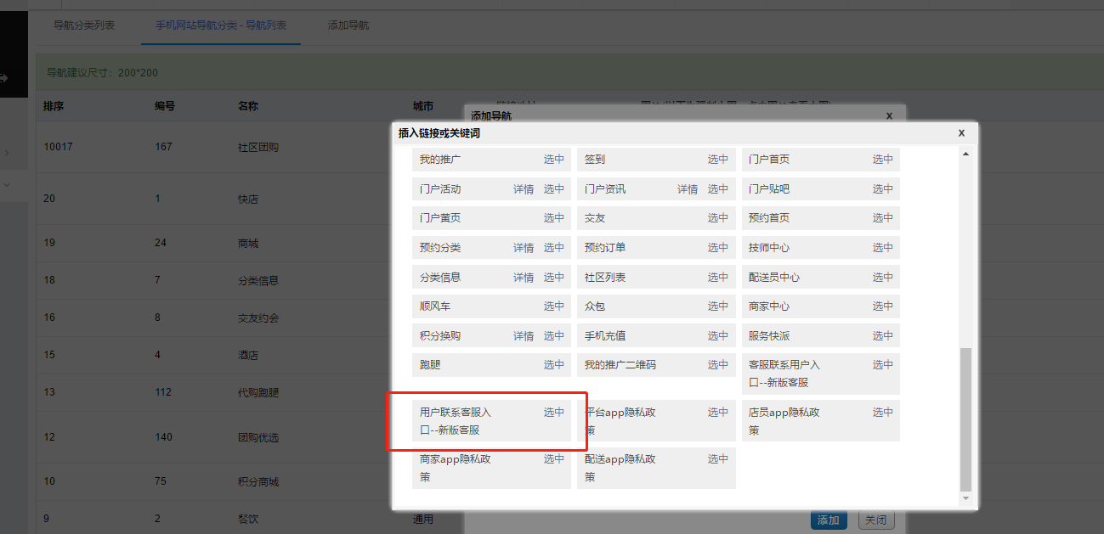Open the 添加导航 tab
The image size is (1104, 534).
[x=348, y=26]
